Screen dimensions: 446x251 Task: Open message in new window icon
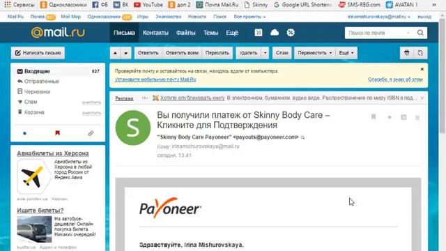click(x=420, y=53)
